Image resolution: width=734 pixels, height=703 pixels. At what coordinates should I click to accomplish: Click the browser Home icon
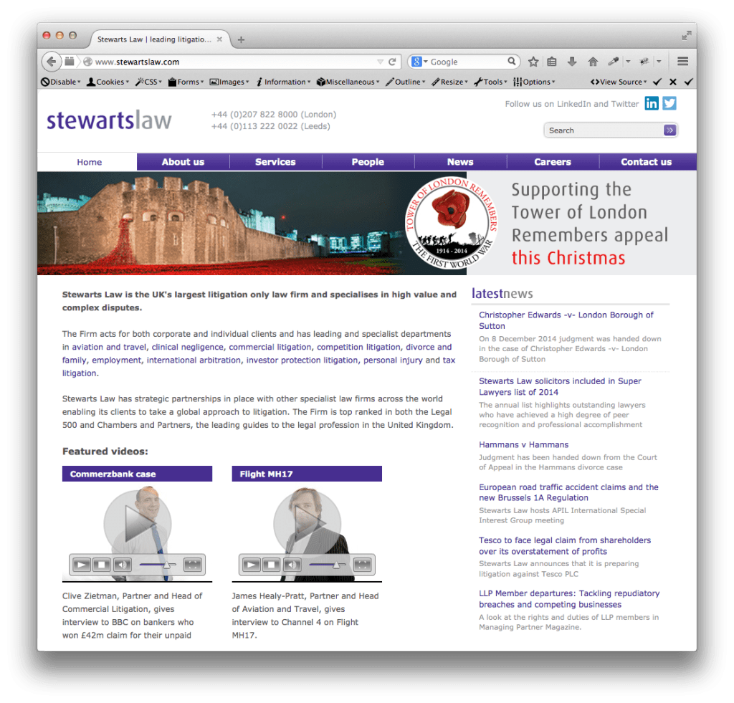coord(593,62)
